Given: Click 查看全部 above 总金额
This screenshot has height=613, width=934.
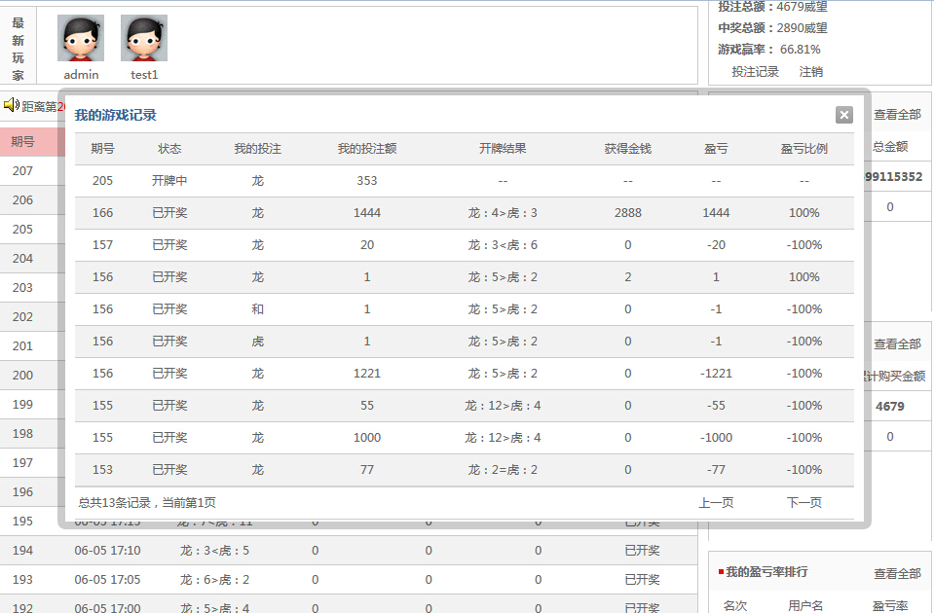Looking at the screenshot, I should click(897, 114).
